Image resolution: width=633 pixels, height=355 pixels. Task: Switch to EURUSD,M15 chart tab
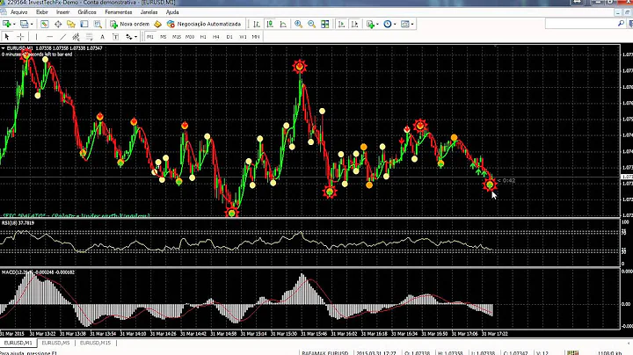pyautogui.click(x=95, y=343)
